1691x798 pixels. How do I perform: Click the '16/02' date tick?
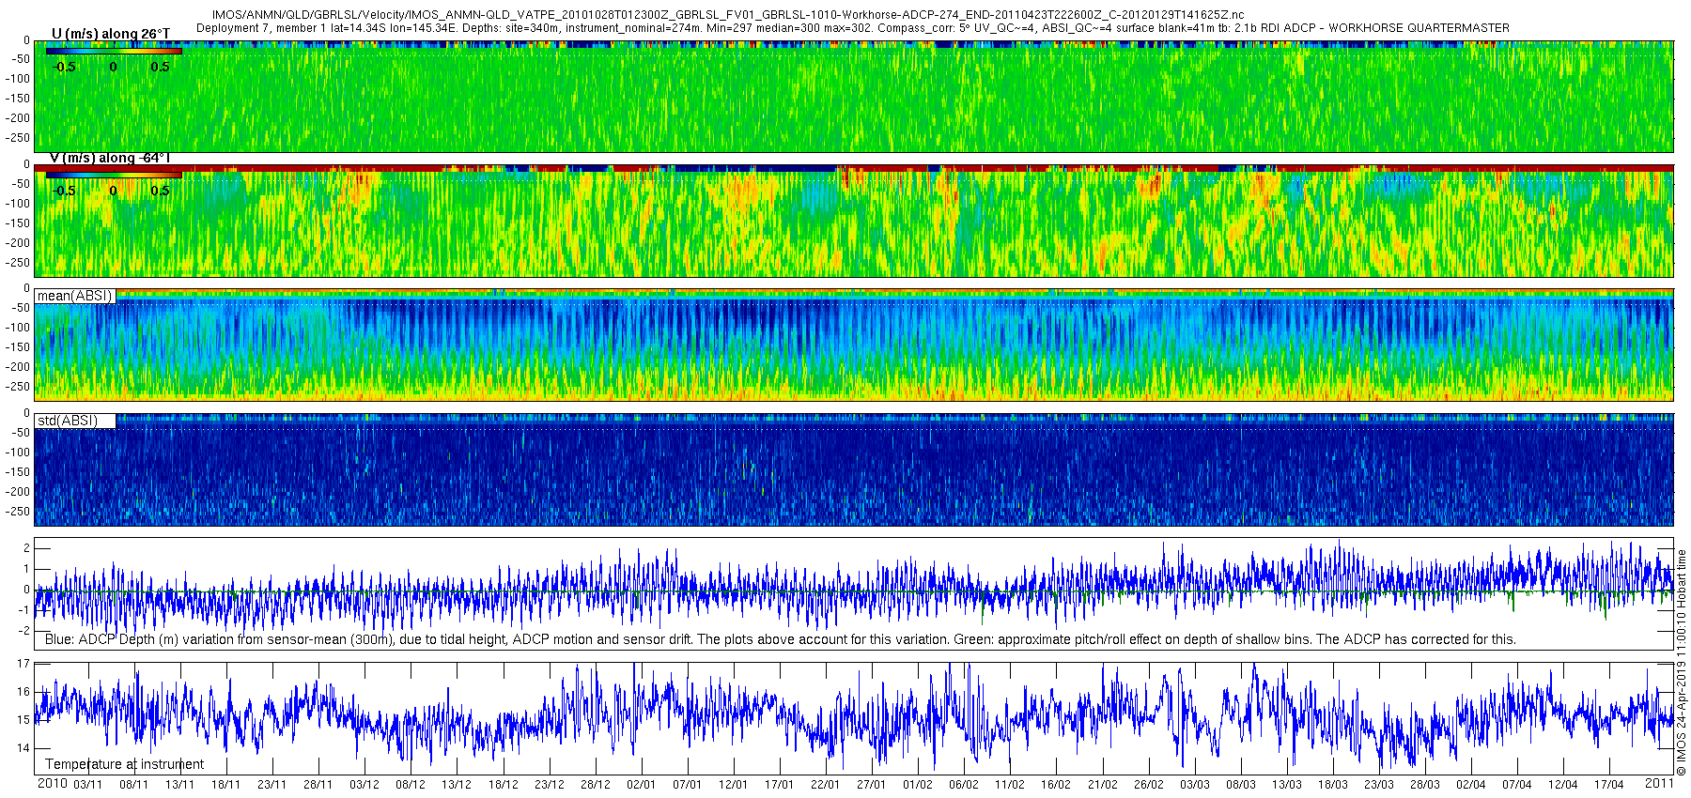pos(1056,785)
